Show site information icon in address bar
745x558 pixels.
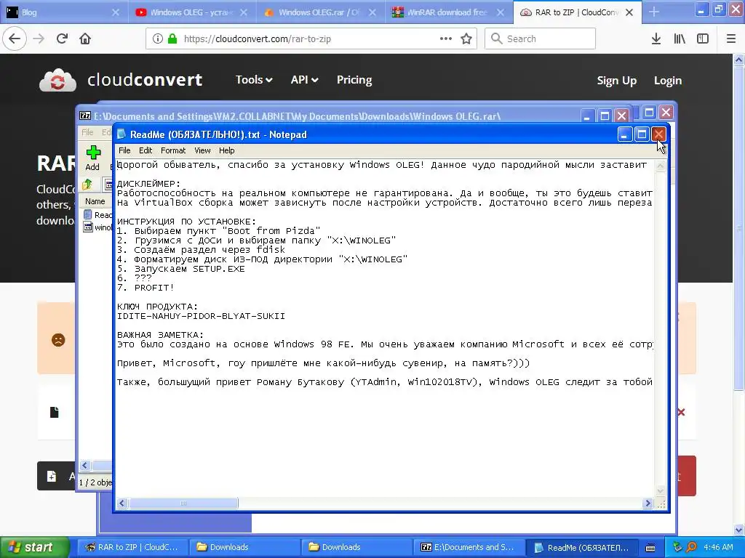click(x=158, y=39)
